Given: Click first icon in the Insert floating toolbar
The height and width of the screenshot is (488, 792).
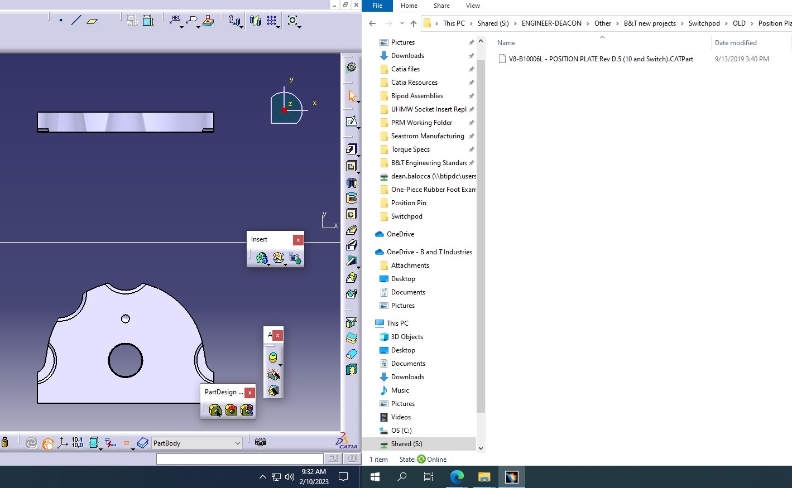Looking at the screenshot, I should click(x=262, y=258).
